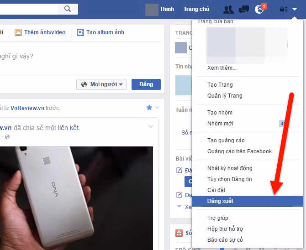Viewport: 306px width, 250px height.
Task: Open Nhật ký hoạt động menu item
Action: tap(230, 168)
